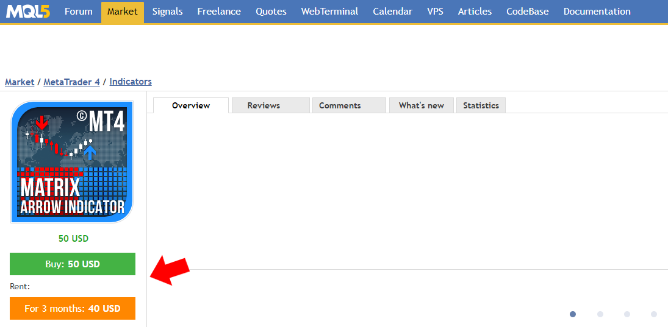This screenshot has width=668, height=327.
Task: Rent for 3 months at 40 USD
Action: point(73,308)
